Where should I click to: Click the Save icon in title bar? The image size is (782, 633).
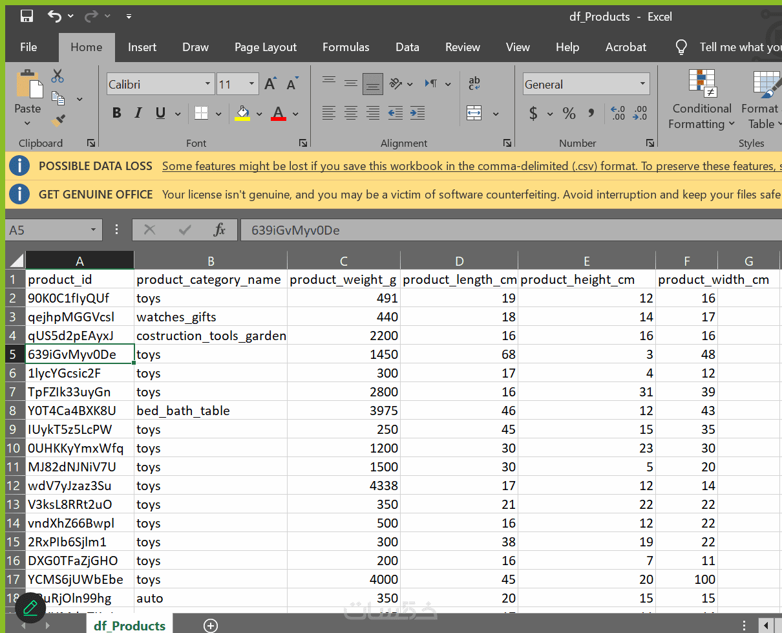(26, 16)
